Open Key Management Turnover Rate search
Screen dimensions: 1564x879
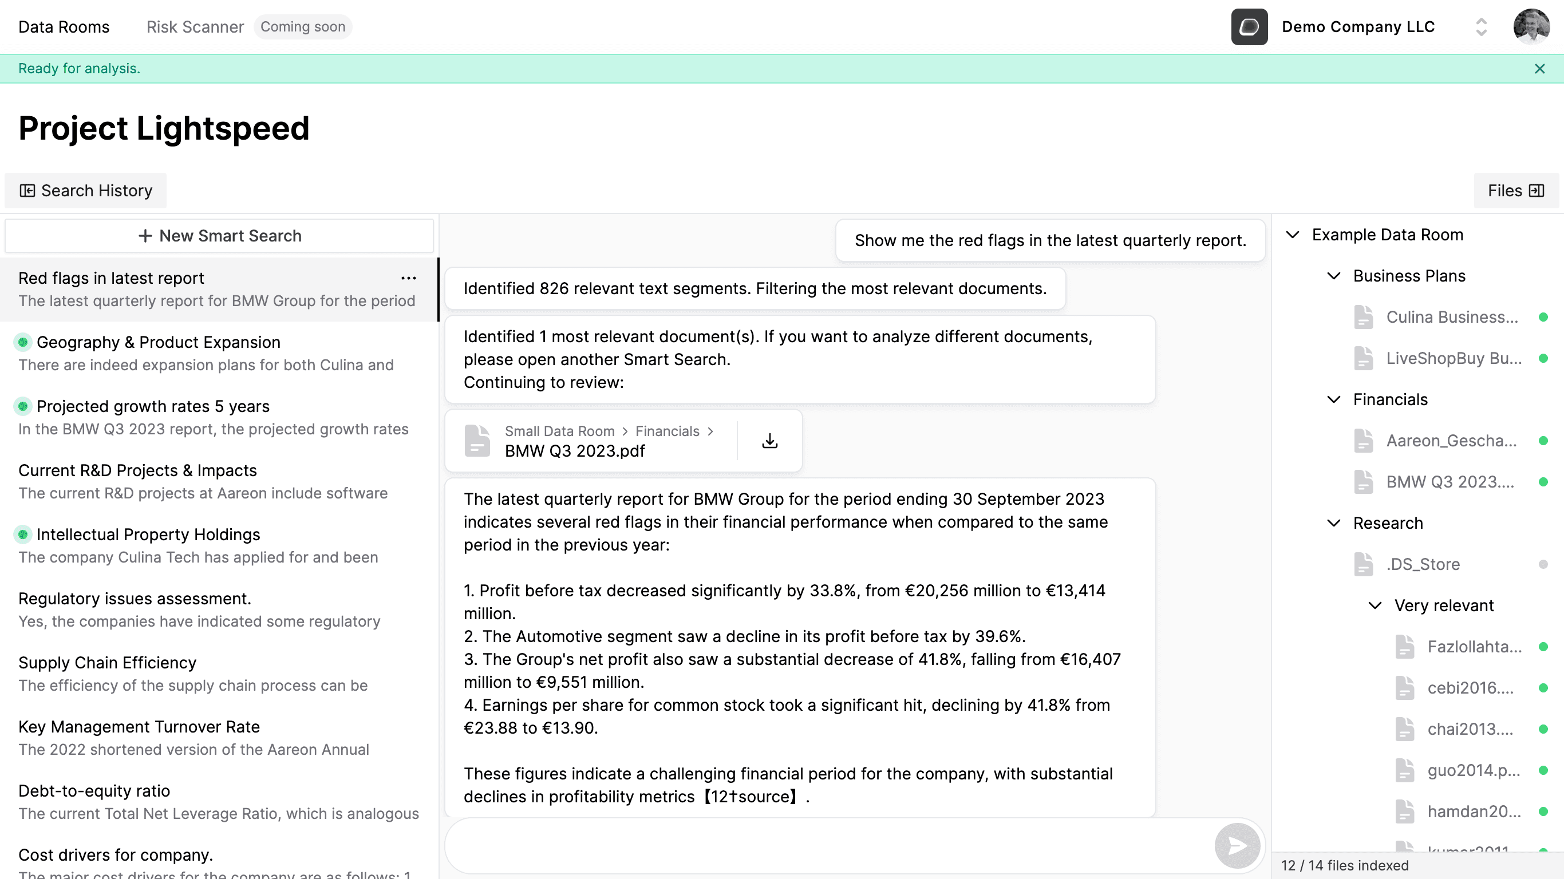click(x=219, y=738)
